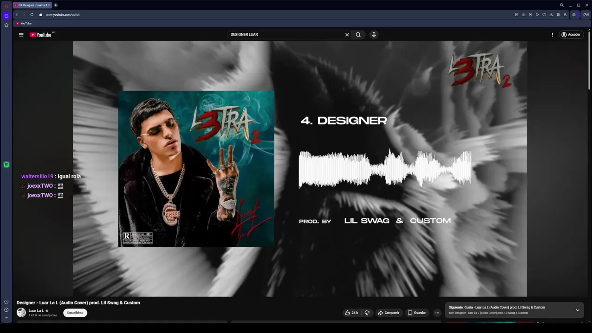Image resolution: width=592 pixels, height=333 pixels.
Task: Open YouTube hamburger guide menu
Action: pyautogui.click(x=21, y=35)
